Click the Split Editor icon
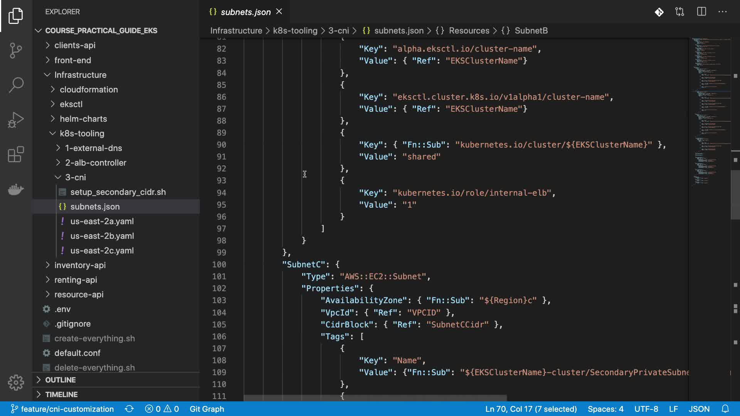 pyautogui.click(x=701, y=12)
